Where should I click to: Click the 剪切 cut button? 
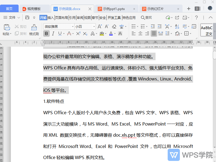click(x=21, y=26)
